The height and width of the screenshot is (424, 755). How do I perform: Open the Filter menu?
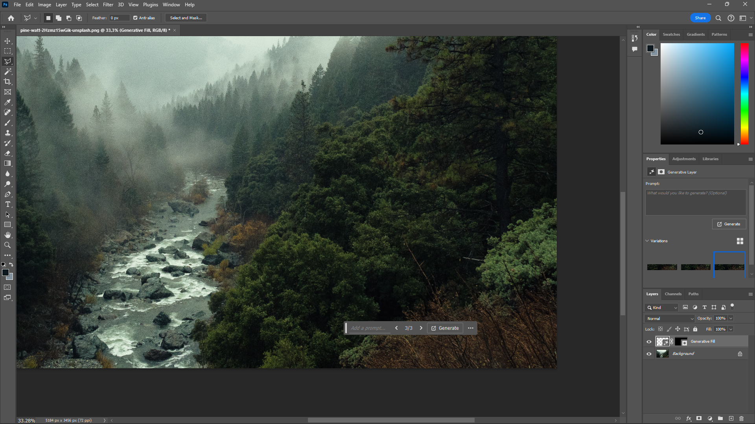pyautogui.click(x=108, y=4)
